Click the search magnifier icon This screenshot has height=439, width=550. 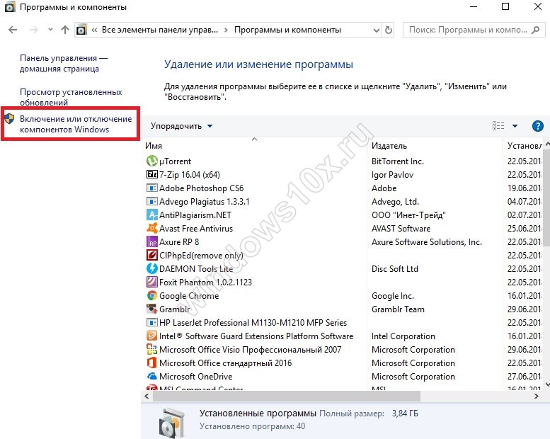(x=535, y=30)
